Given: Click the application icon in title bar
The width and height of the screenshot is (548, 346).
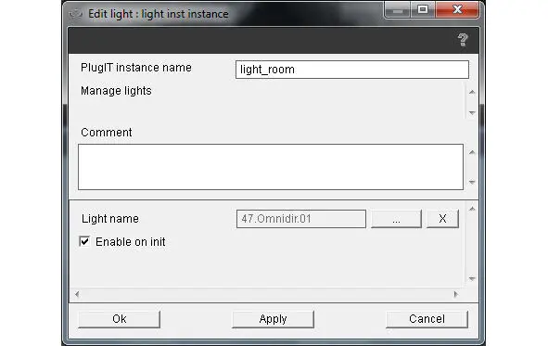Looking at the screenshot, I should click(x=75, y=14).
